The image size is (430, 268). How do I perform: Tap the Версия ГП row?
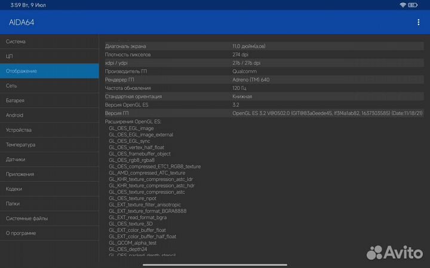coord(263,113)
